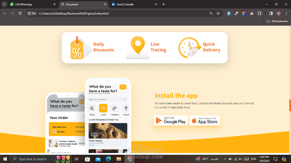The width and height of the screenshot is (291, 163).
Task: Open the Chrome three-dot menu
Action: point(286,13)
